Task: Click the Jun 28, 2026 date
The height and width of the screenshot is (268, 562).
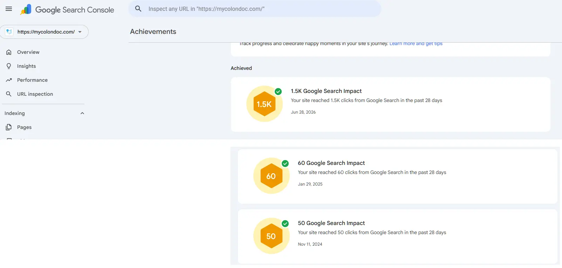Action: coord(303,112)
